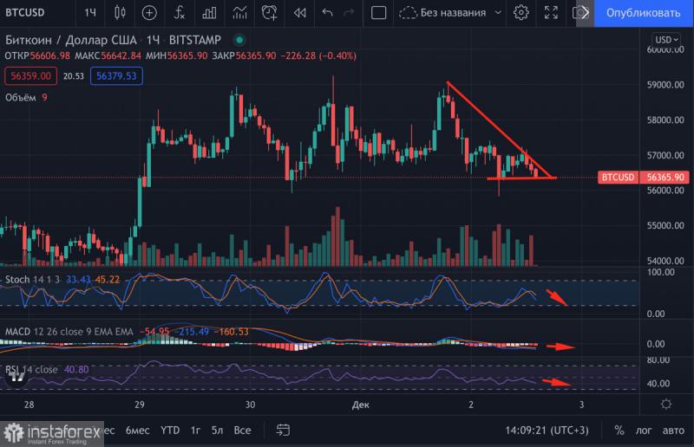Screen dimensions: 694x447
Task: Click the 59000.00 price axis label
Action: (x=665, y=84)
